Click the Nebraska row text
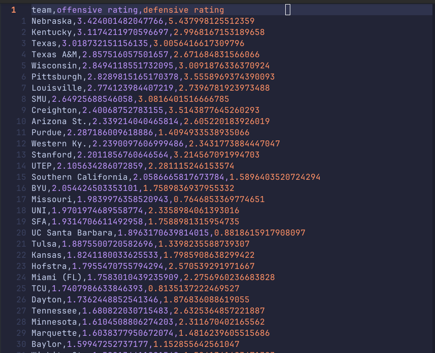The image size is (435, 353). (x=143, y=21)
